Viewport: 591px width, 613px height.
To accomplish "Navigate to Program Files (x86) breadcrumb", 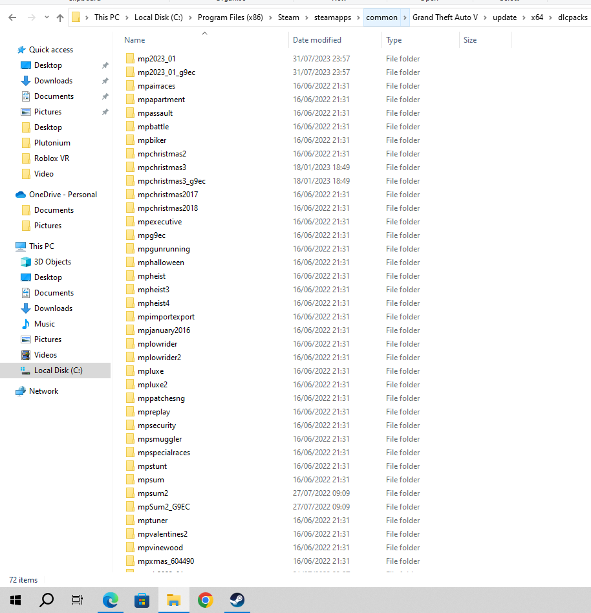I will click(x=230, y=17).
